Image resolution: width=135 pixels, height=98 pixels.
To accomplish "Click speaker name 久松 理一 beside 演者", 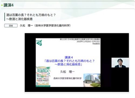I will [x=26, y=25].
